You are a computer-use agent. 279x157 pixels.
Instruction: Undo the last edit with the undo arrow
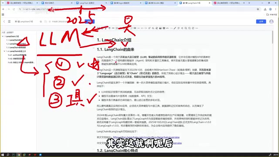[x=167, y=28]
